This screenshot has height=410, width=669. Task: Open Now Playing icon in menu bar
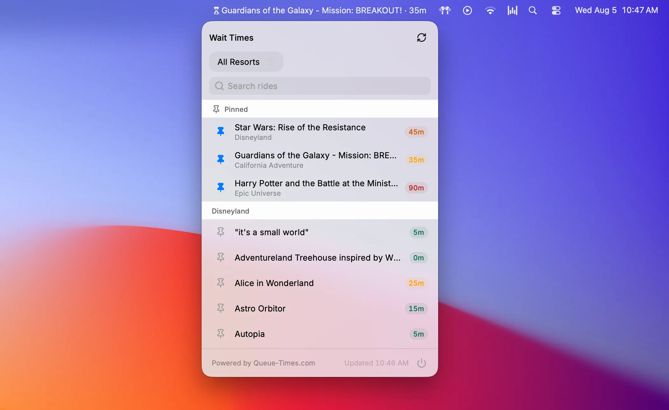[467, 10]
